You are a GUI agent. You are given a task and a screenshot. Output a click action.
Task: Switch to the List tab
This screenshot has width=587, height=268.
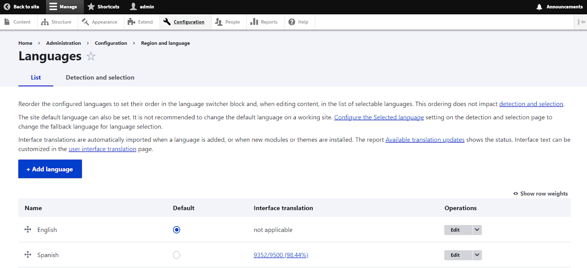click(x=36, y=77)
